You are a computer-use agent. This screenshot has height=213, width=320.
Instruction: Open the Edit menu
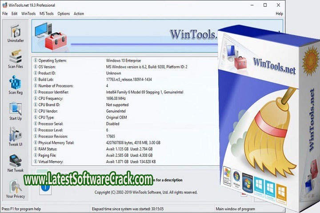(x=15, y=14)
